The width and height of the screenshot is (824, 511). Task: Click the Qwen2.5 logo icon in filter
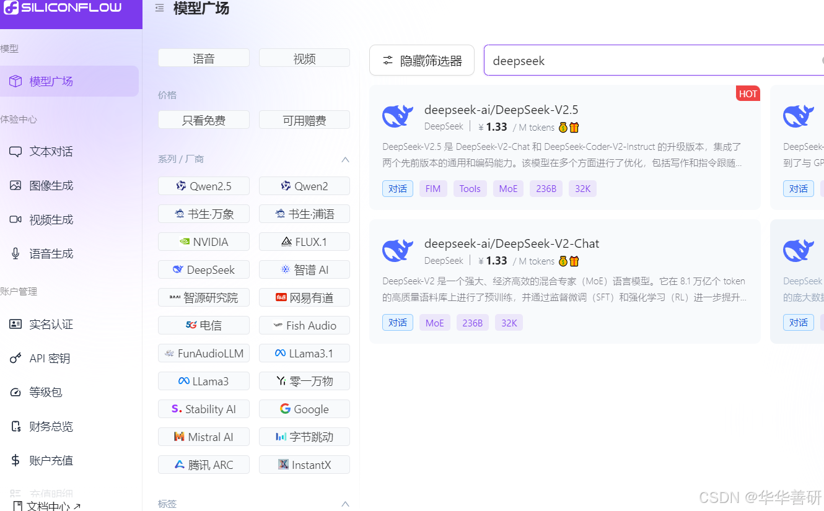click(181, 186)
